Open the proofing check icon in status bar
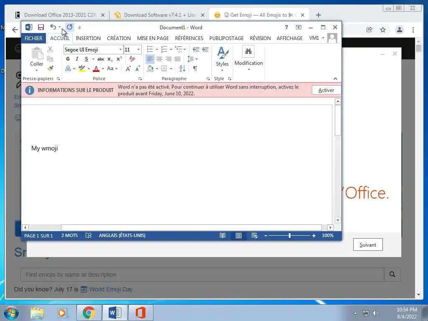 89,235
